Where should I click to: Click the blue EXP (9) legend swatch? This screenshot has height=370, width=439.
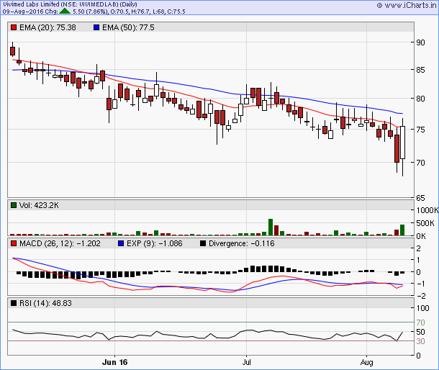[x=121, y=243]
